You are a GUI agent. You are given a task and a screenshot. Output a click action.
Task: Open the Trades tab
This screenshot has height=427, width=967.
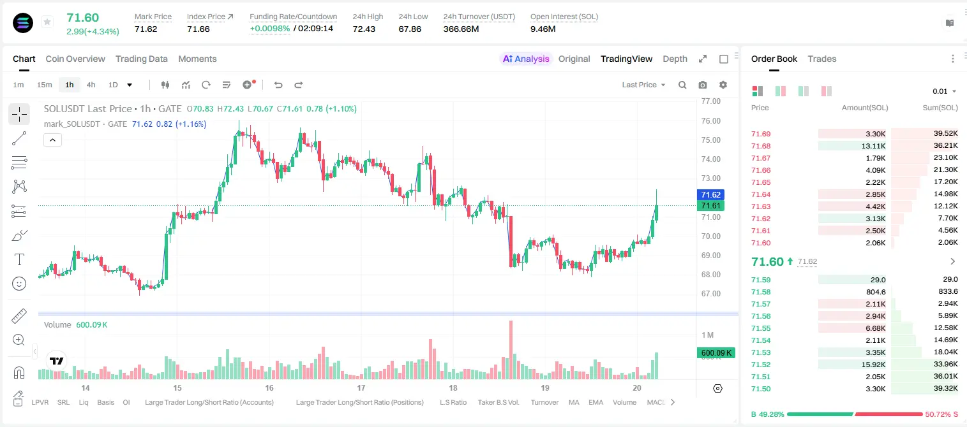tap(822, 59)
